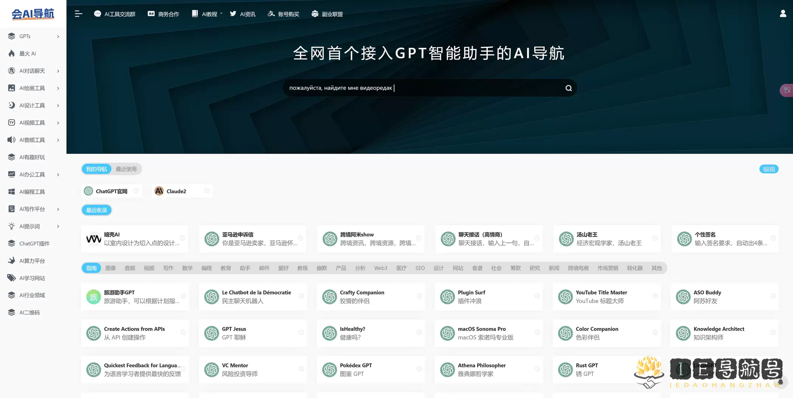Expand the AI写作平台 category chevron

(58, 209)
